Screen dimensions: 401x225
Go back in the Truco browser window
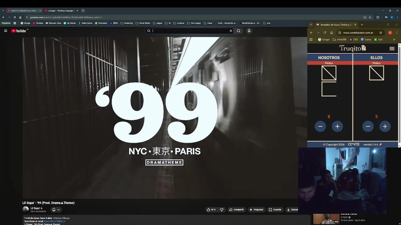pyautogui.click(x=311, y=32)
